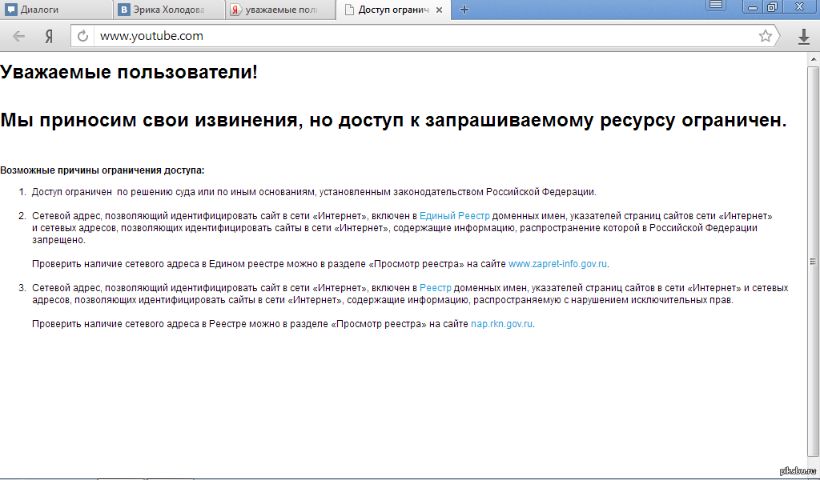The image size is (820, 480).
Task: Open the «Единый Реестр» link
Action: (454, 216)
